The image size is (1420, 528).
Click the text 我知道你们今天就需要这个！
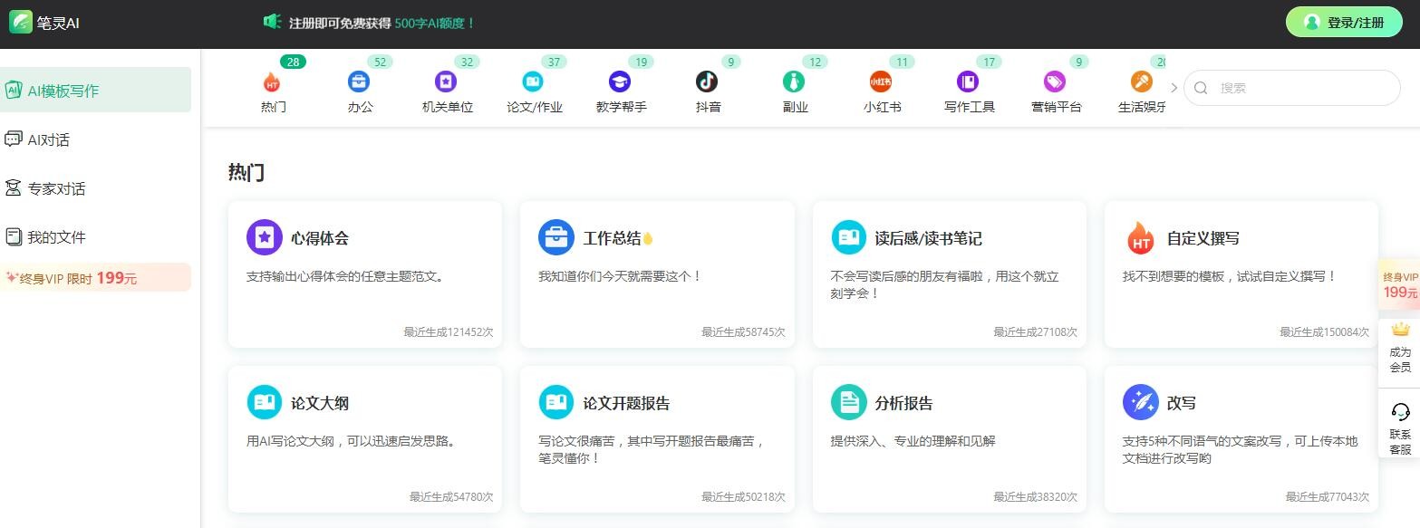click(620, 276)
